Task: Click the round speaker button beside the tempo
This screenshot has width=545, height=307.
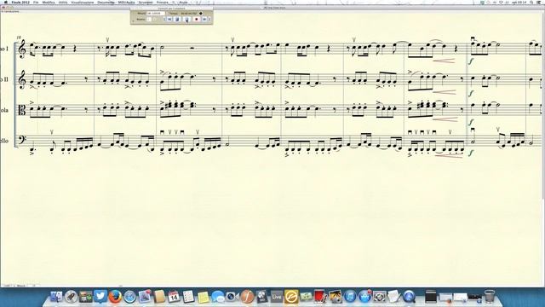Action: tap(201, 14)
